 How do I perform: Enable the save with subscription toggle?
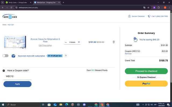pos(5,56)
